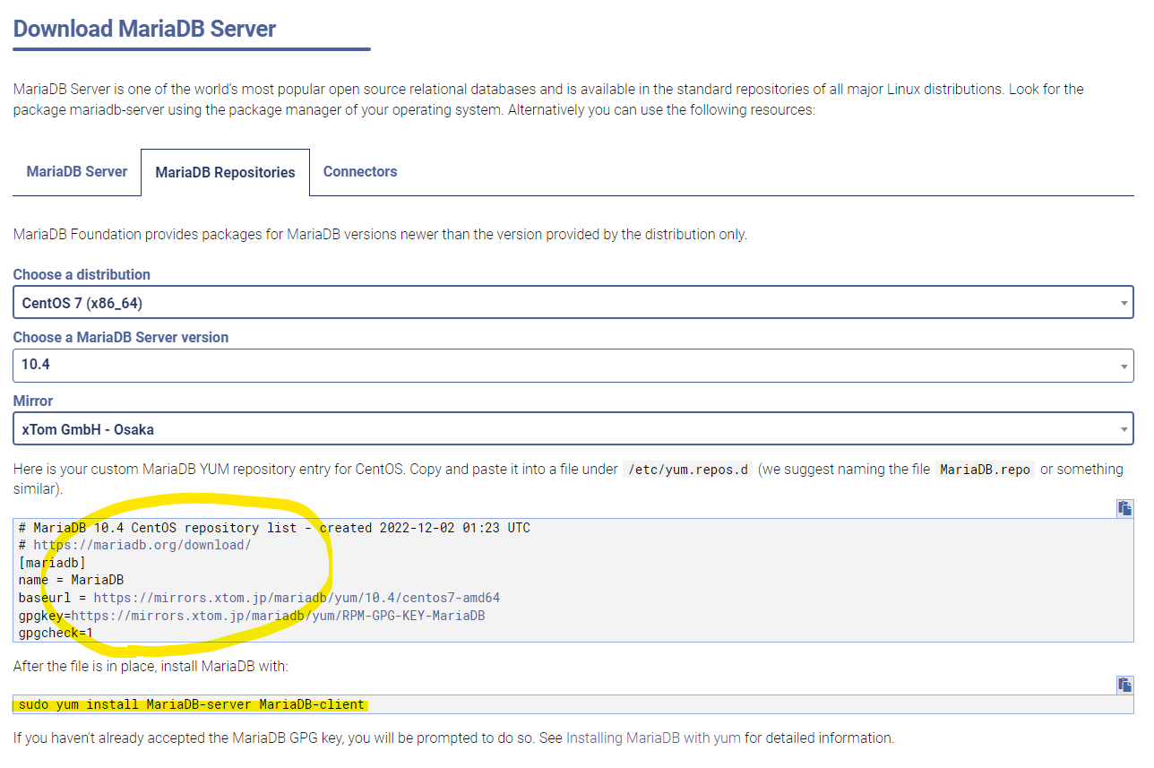1154x768 pixels.
Task: Click the repository list comment line with created date
Action: 274,528
